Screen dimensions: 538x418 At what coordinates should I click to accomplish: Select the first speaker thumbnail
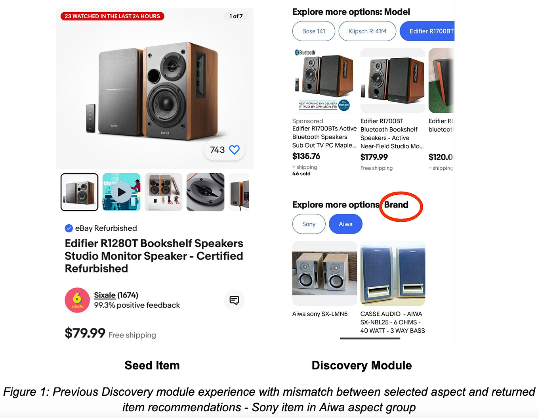click(x=79, y=192)
